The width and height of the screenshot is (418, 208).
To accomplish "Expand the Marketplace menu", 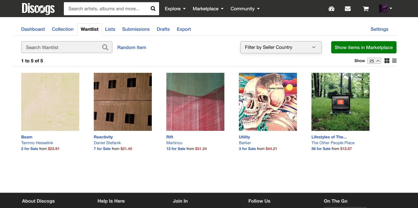I will point(208,9).
